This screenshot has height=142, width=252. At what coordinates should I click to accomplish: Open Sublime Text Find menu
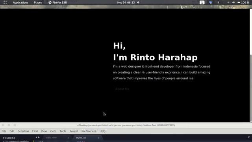click(35, 131)
